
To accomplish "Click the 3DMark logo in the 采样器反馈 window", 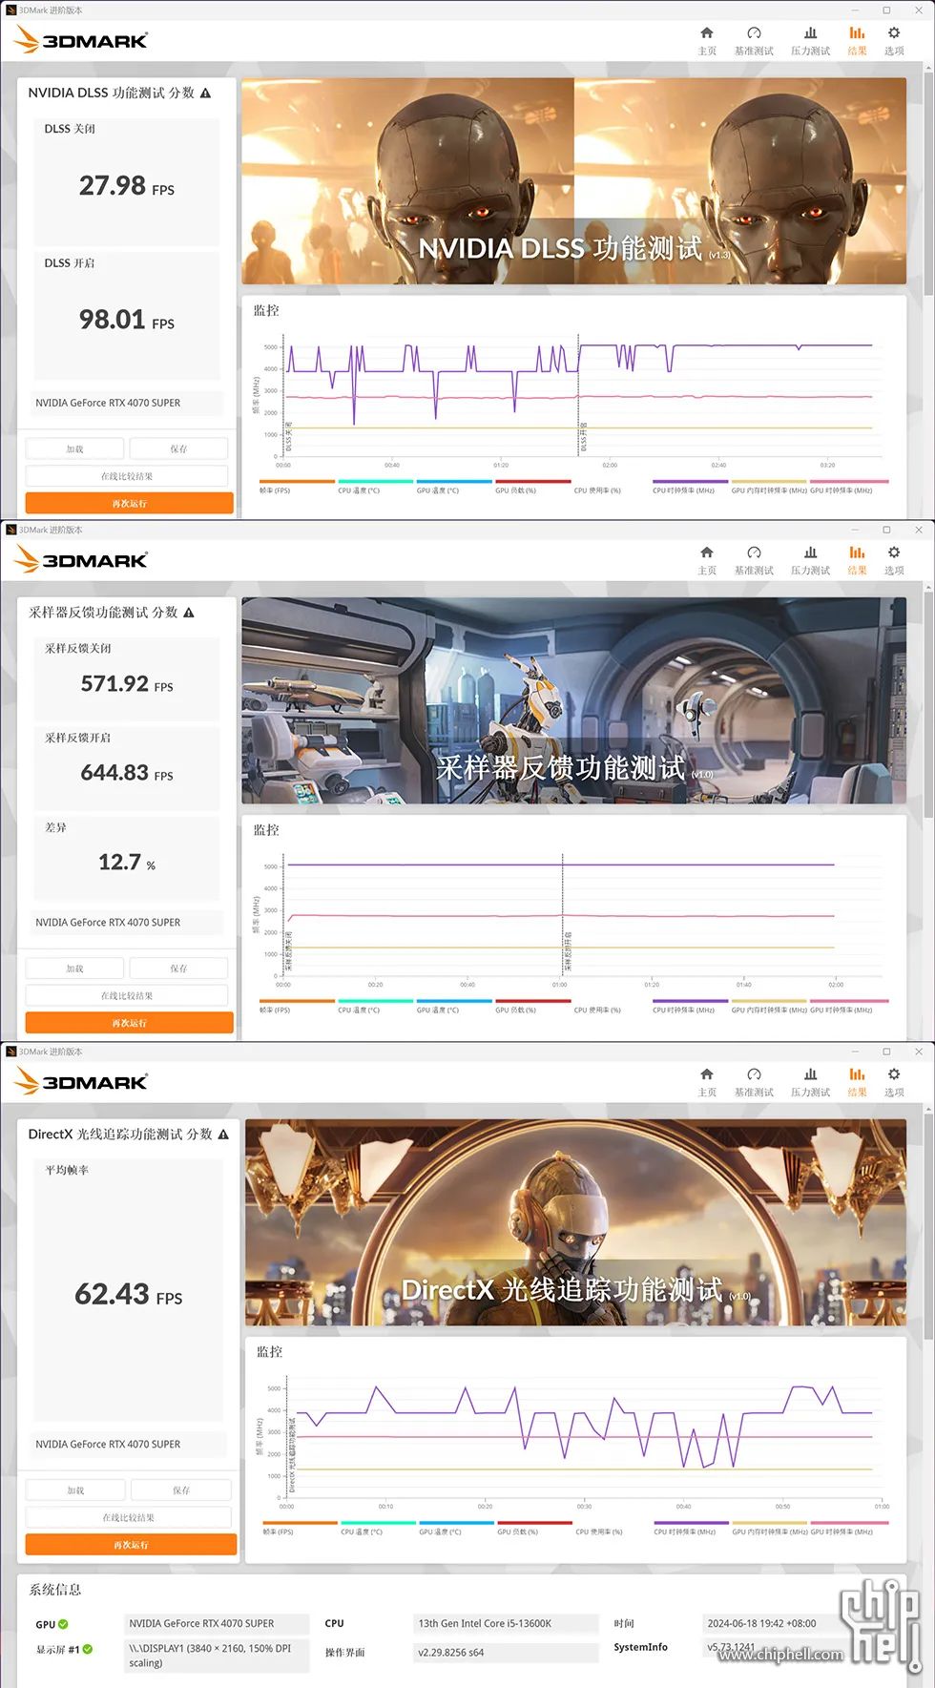I will click(82, 559).
